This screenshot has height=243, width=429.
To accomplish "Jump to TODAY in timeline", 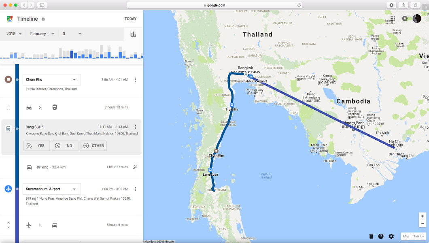I will click(130, 19).
